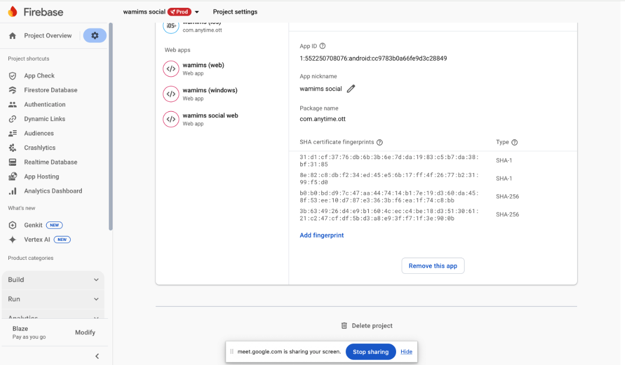Click the Delete project trash icon
This screenshot has height=365, width=625.
tap(344, 325)
